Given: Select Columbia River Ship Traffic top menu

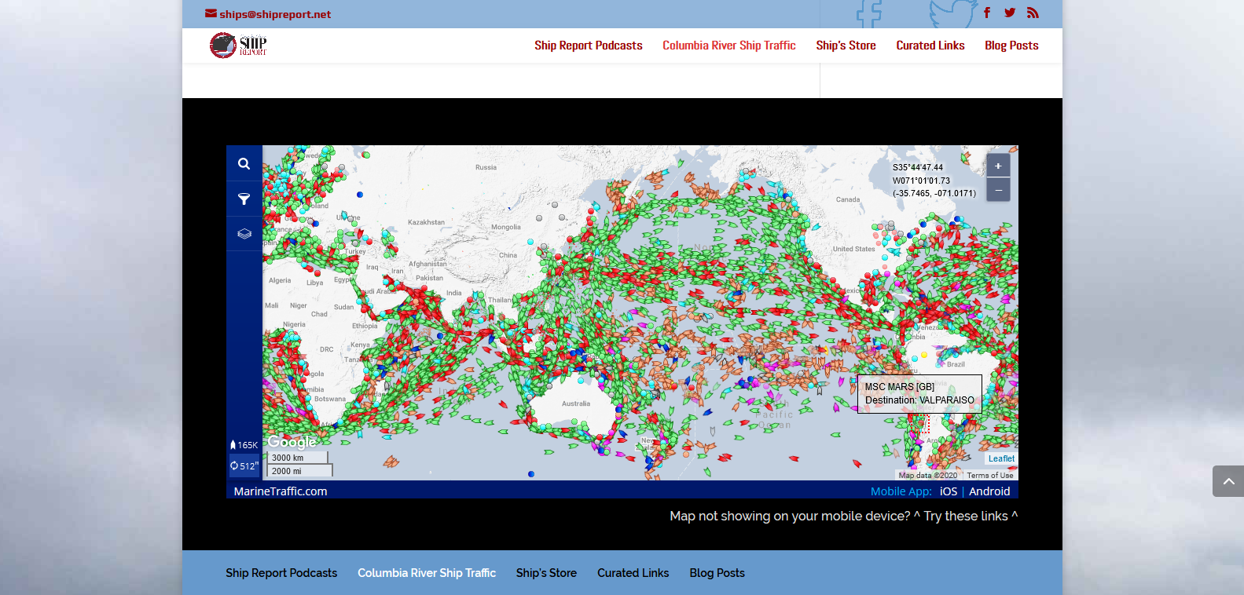Looking at the screenshot, I should [x=728, y=46].
